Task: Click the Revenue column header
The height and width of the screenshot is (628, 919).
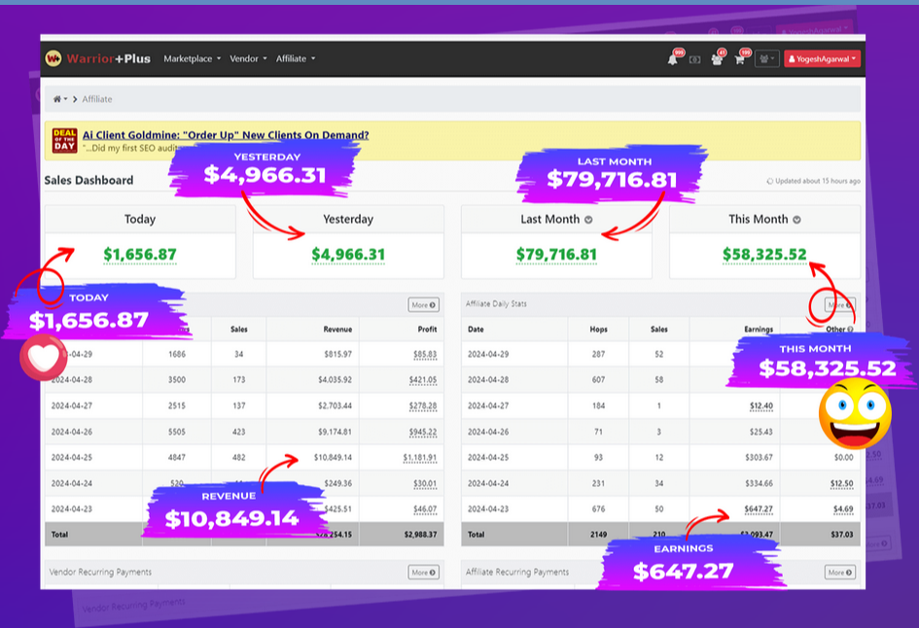Action: click(337, 330)
